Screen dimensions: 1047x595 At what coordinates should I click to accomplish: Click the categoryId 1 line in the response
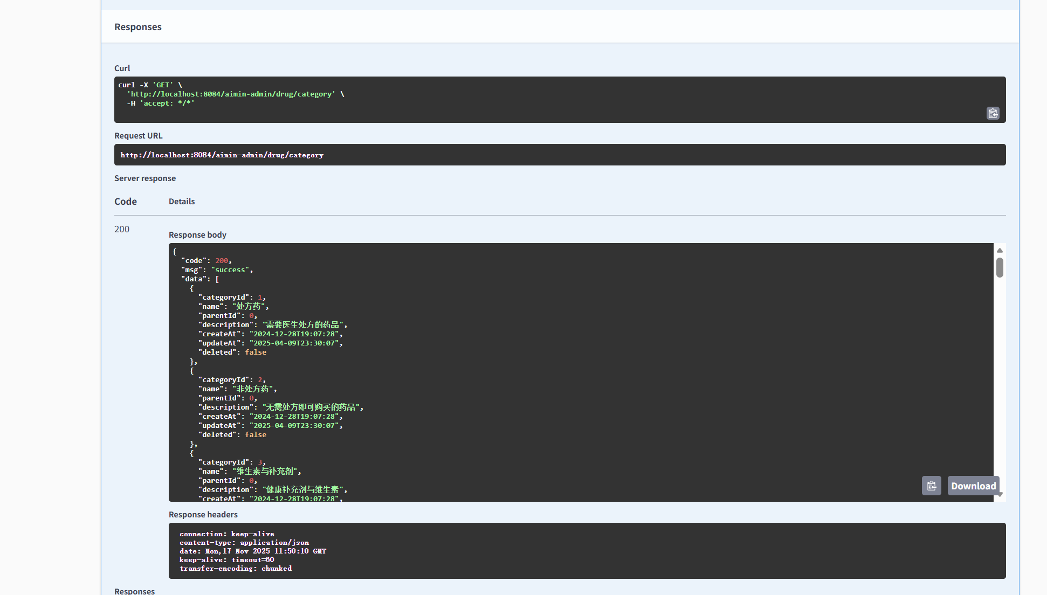pos(232,297)
